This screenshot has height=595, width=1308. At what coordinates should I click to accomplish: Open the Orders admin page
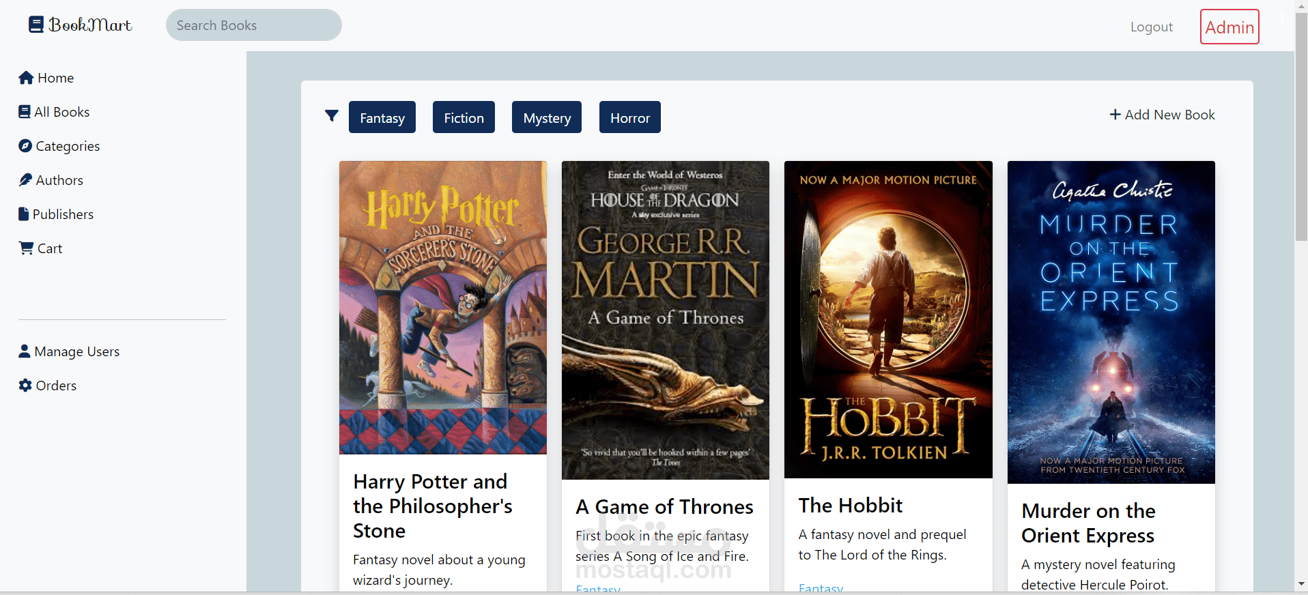pyautogui.click(x=48, y=386)
